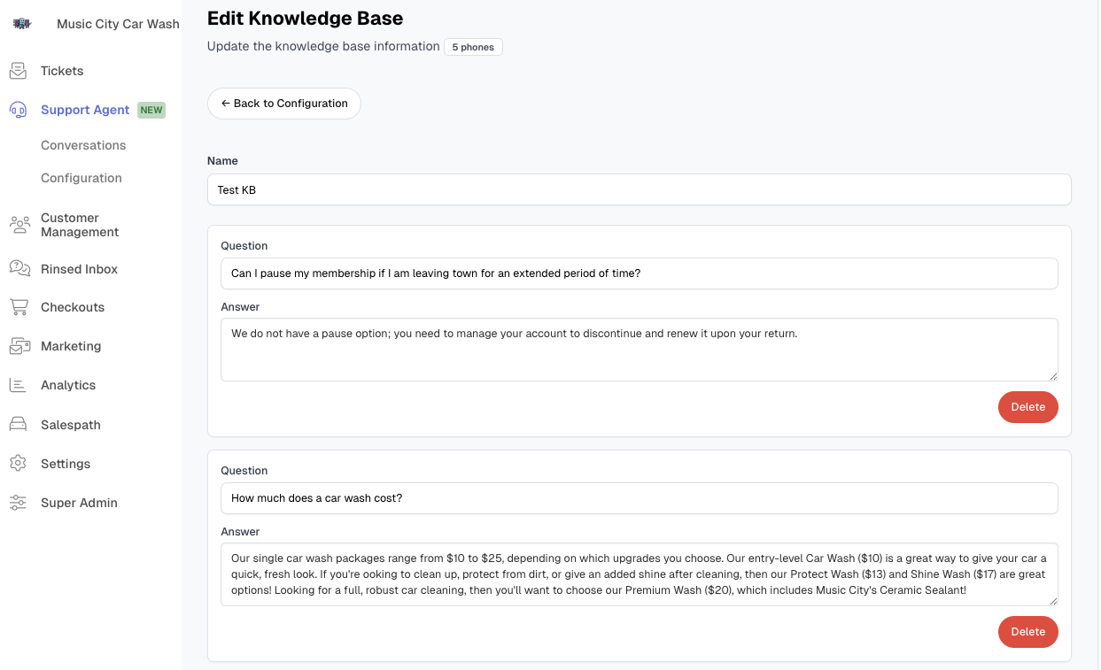Click the Checkouts shopping cart icon

coord(19,307)
